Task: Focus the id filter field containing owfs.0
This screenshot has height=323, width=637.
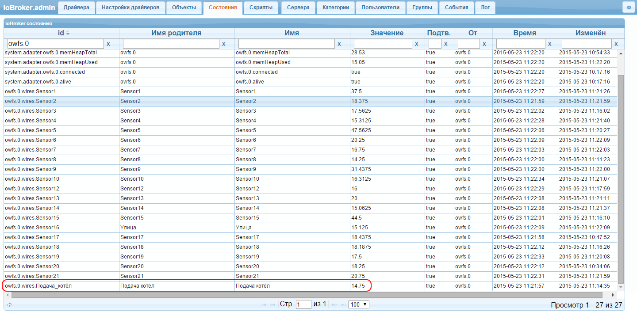Action: (x=55, y=44)
